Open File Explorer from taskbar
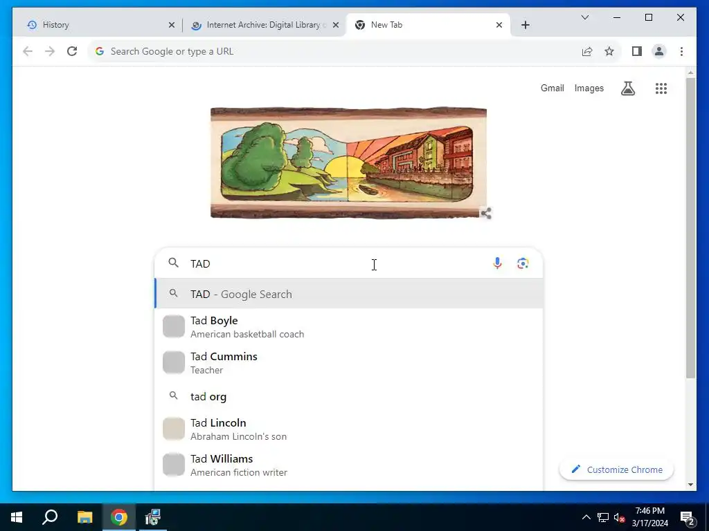Image resolution: width=709 pixels, height=531 pixels. point(84,517)
